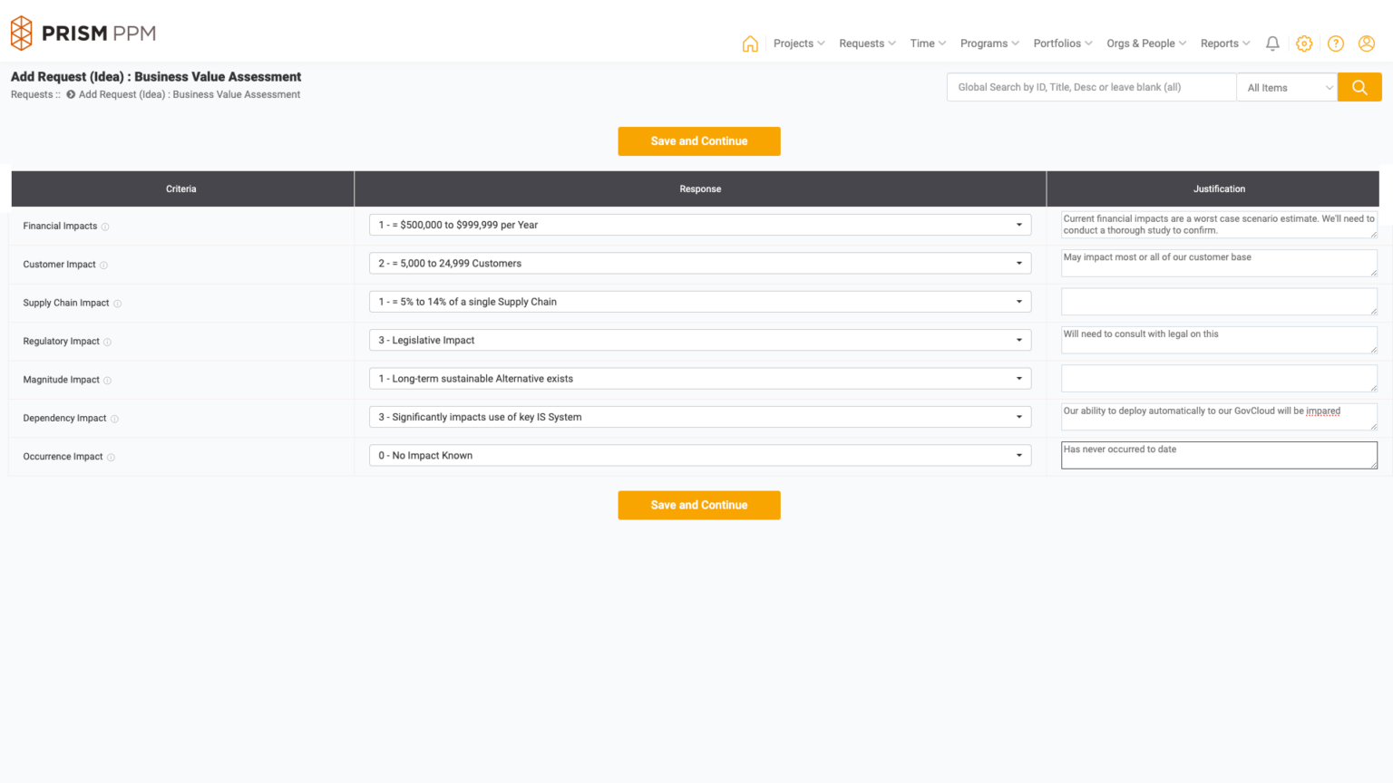Screen dimensions: 1393x783
Task: Click the empty Supply Chain Impact justification box
Action: click(x=1218, y=301)
